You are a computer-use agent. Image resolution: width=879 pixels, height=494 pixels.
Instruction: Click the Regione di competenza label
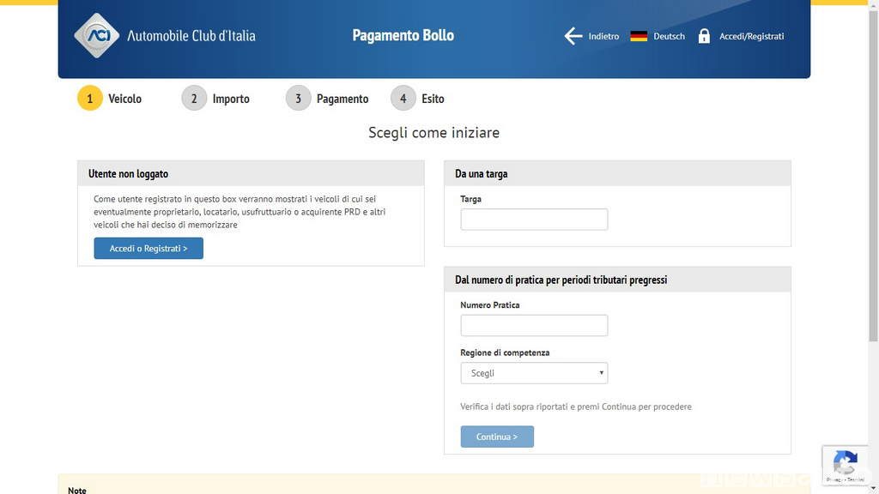coord(505,352)
